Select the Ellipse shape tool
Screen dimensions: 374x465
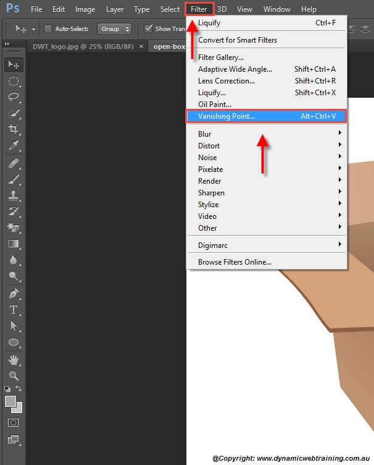pos(14,342)
